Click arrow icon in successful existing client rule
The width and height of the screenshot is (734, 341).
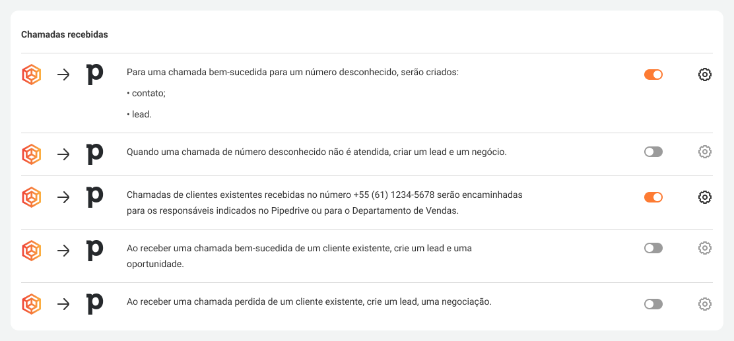[x=63, y=251]
